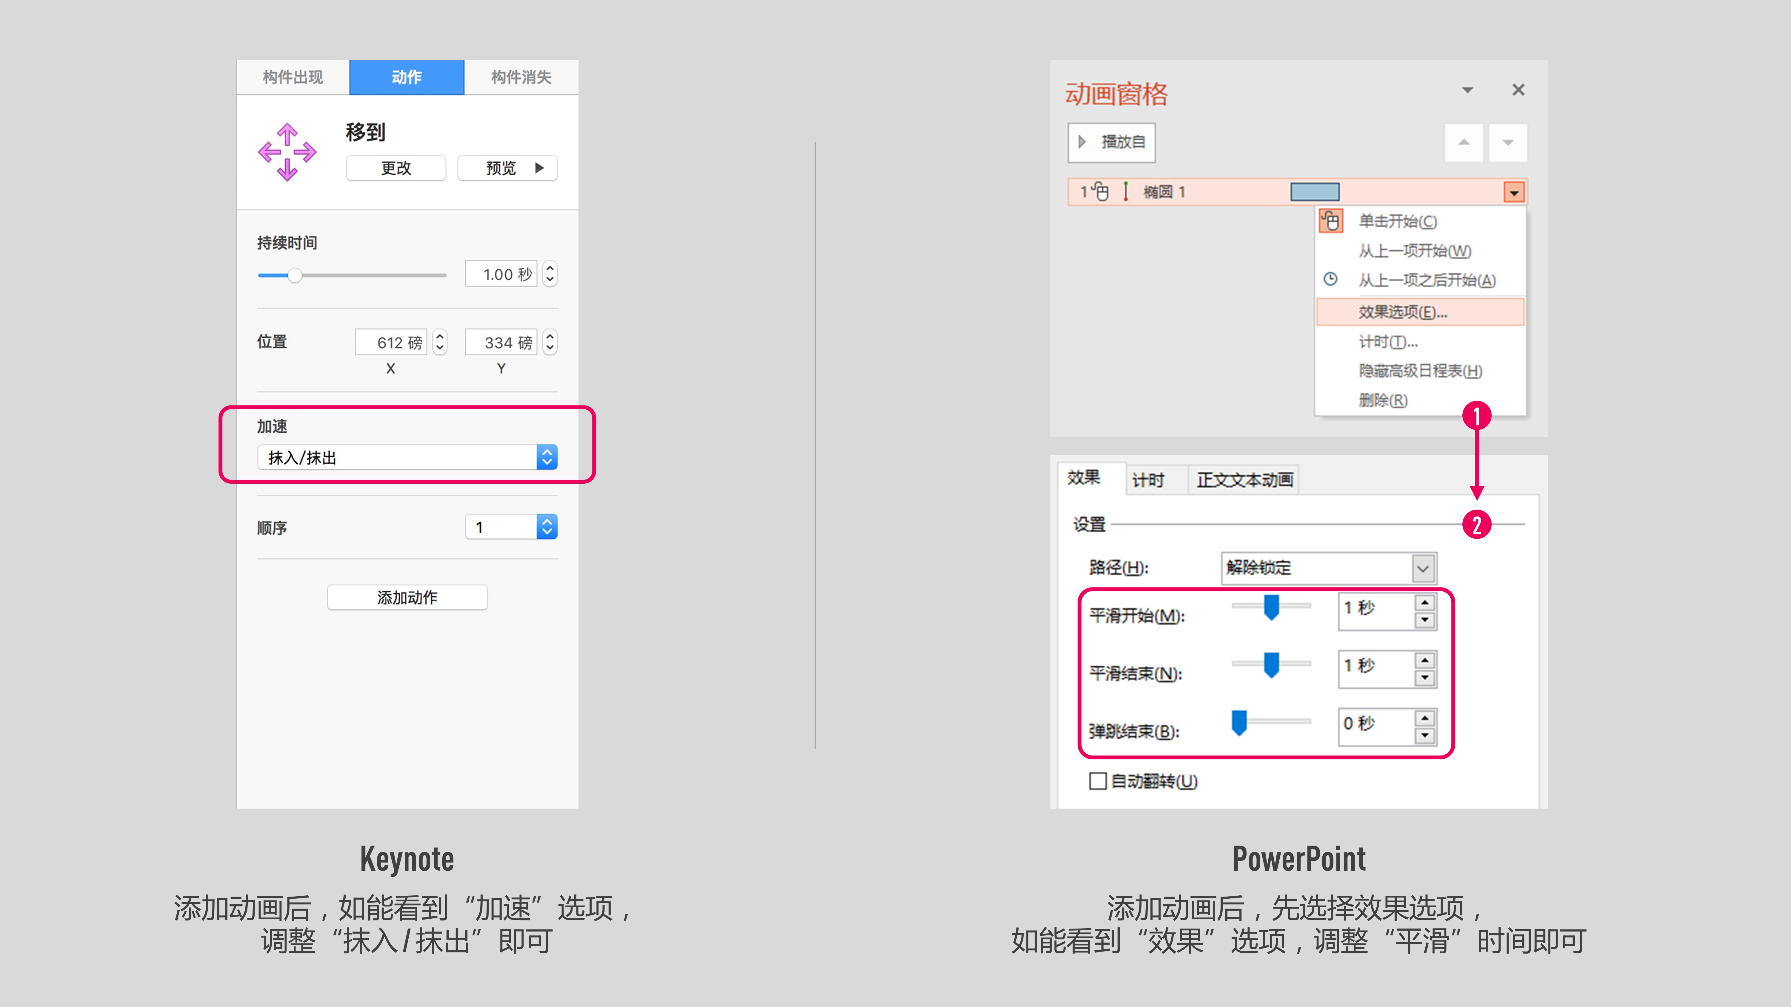Switch to the 构件出现 tab
The width and height of the screenshot is (1791, 1007).
click(293, 77)
